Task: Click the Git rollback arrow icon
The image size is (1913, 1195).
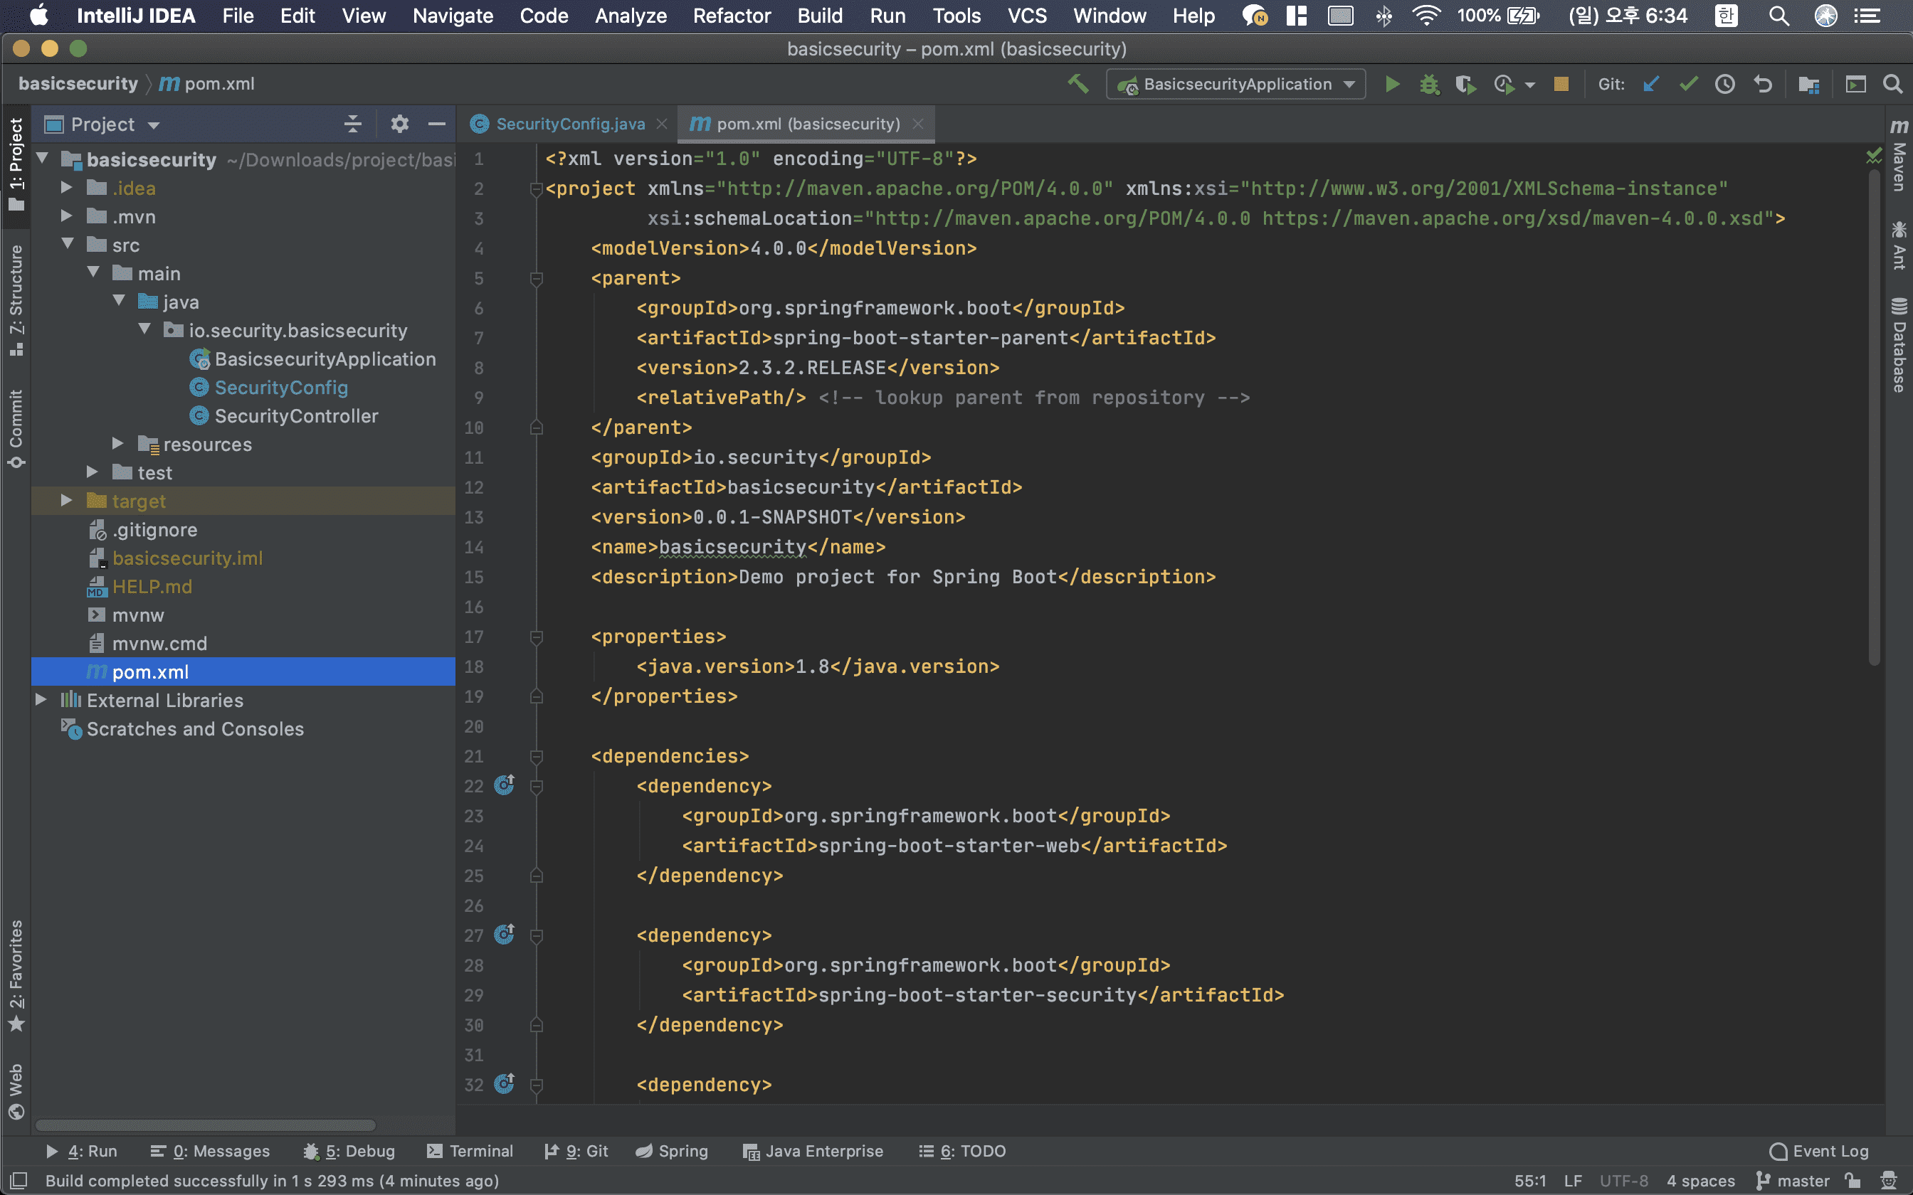Action: coord(1763,84)
